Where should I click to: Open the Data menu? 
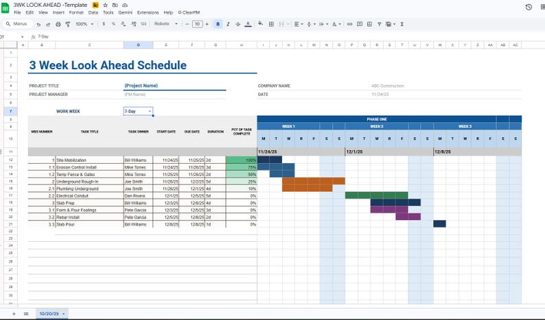pyautogui.click(x=93, y=12)
